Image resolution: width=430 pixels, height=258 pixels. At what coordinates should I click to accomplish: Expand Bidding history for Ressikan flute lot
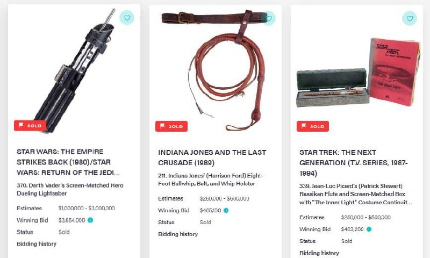[x=319, y=253]
